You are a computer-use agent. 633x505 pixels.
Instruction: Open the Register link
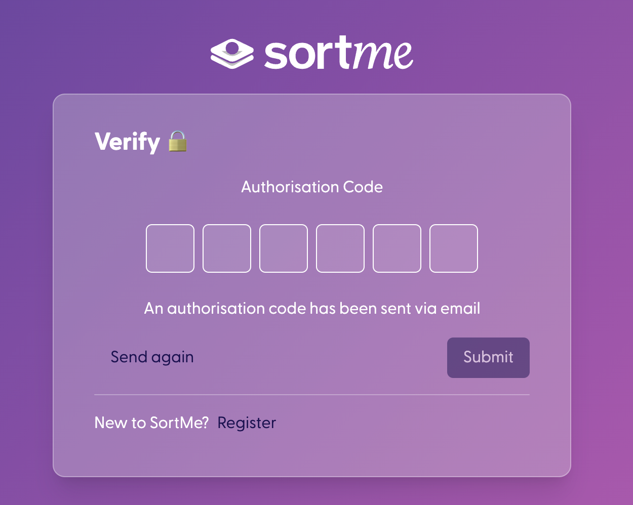pos(247,423)
